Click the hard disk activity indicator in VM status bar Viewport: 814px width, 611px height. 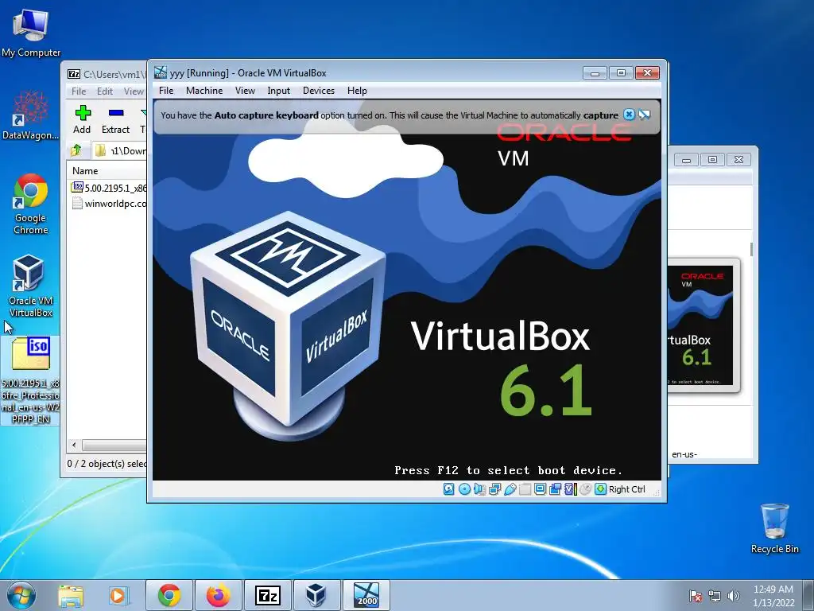[449, 489]
